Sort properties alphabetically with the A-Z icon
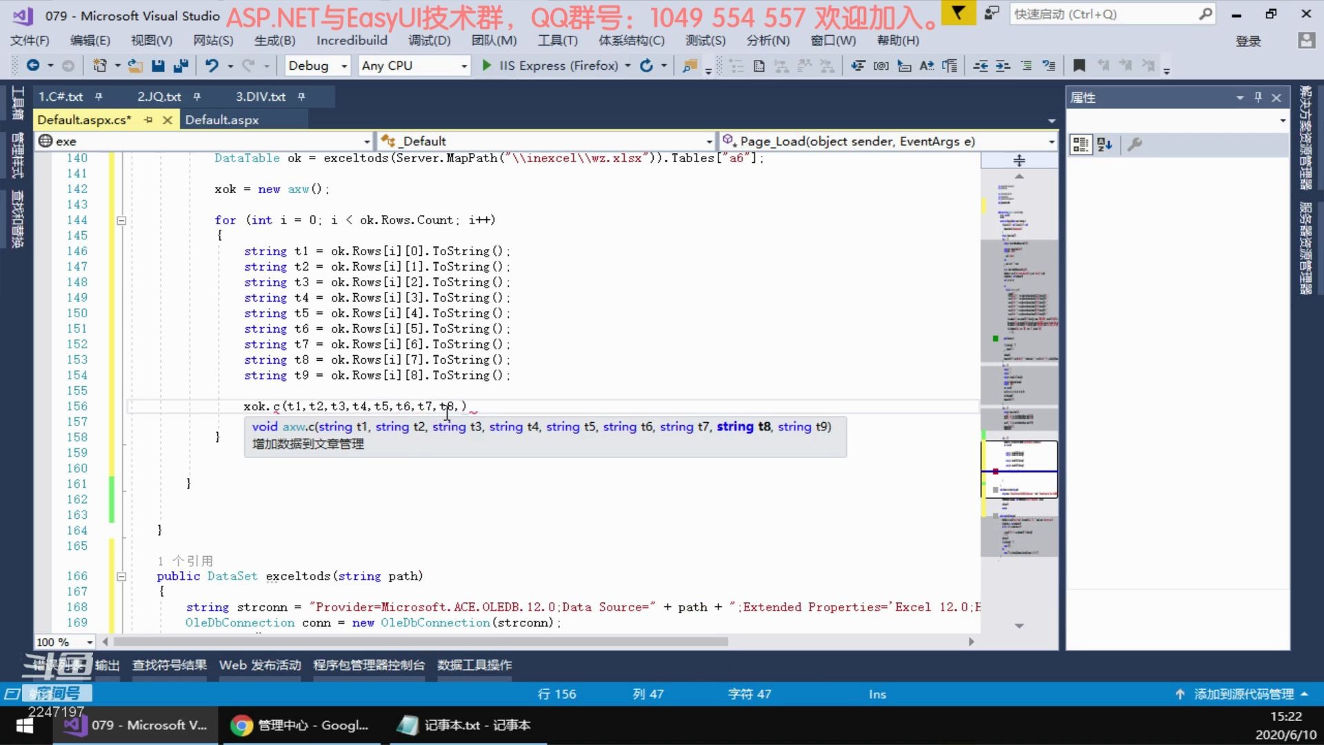This screenshot has width=1324, height=745. tap(1104, 144)
